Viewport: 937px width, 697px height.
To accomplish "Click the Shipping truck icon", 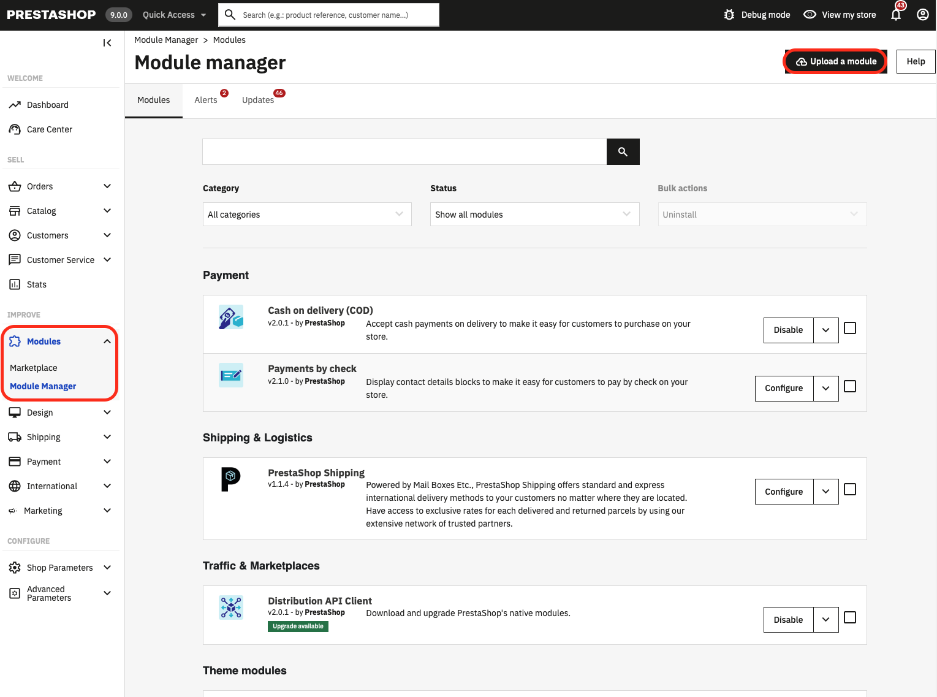I will 15,437.
